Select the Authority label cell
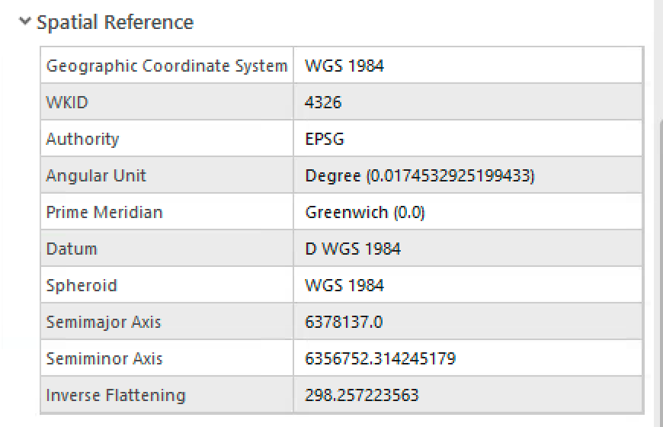The width and height of the screenshot is (663, 427). coord(82,139)
